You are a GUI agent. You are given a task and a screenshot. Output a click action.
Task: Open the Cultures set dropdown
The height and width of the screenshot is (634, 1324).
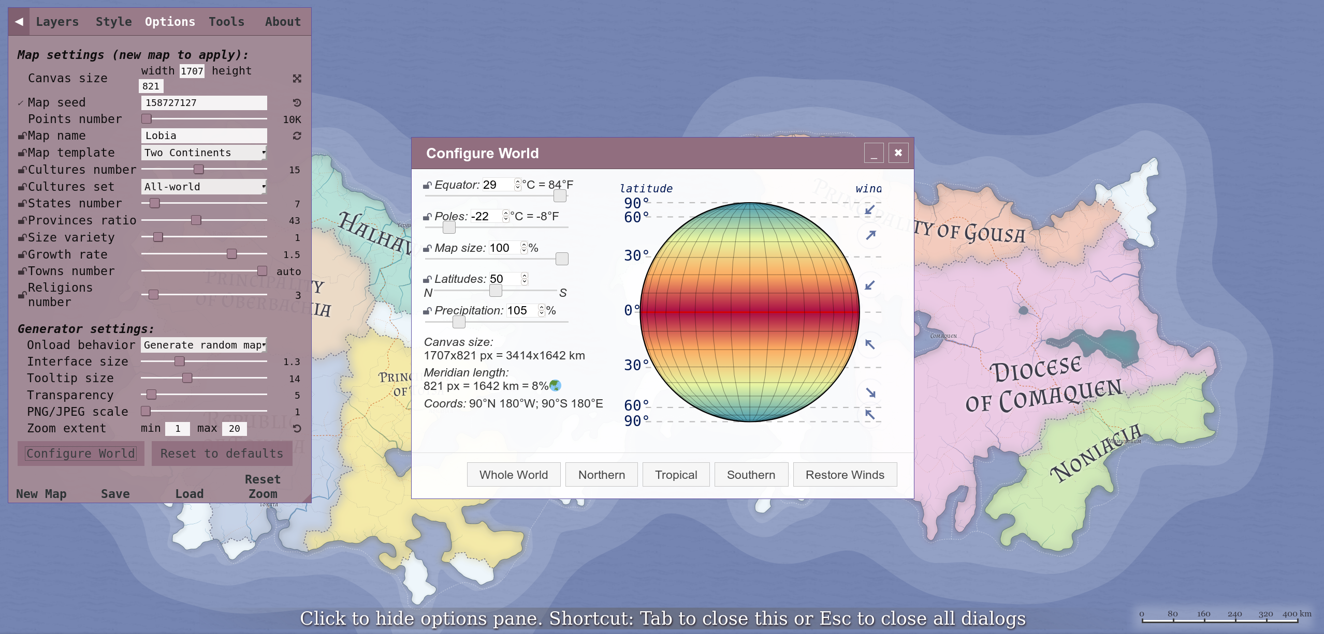pyautogui.click(x=204, y=187)
